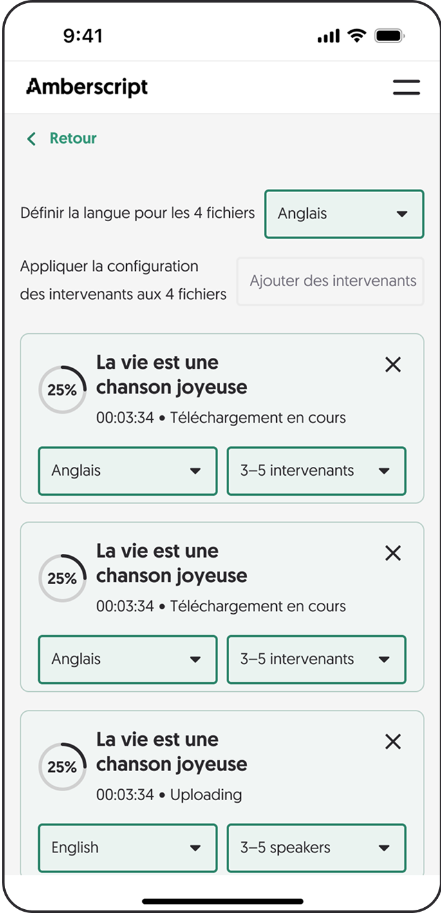Open the 3–5 speakers dropdown

[316, 848]
